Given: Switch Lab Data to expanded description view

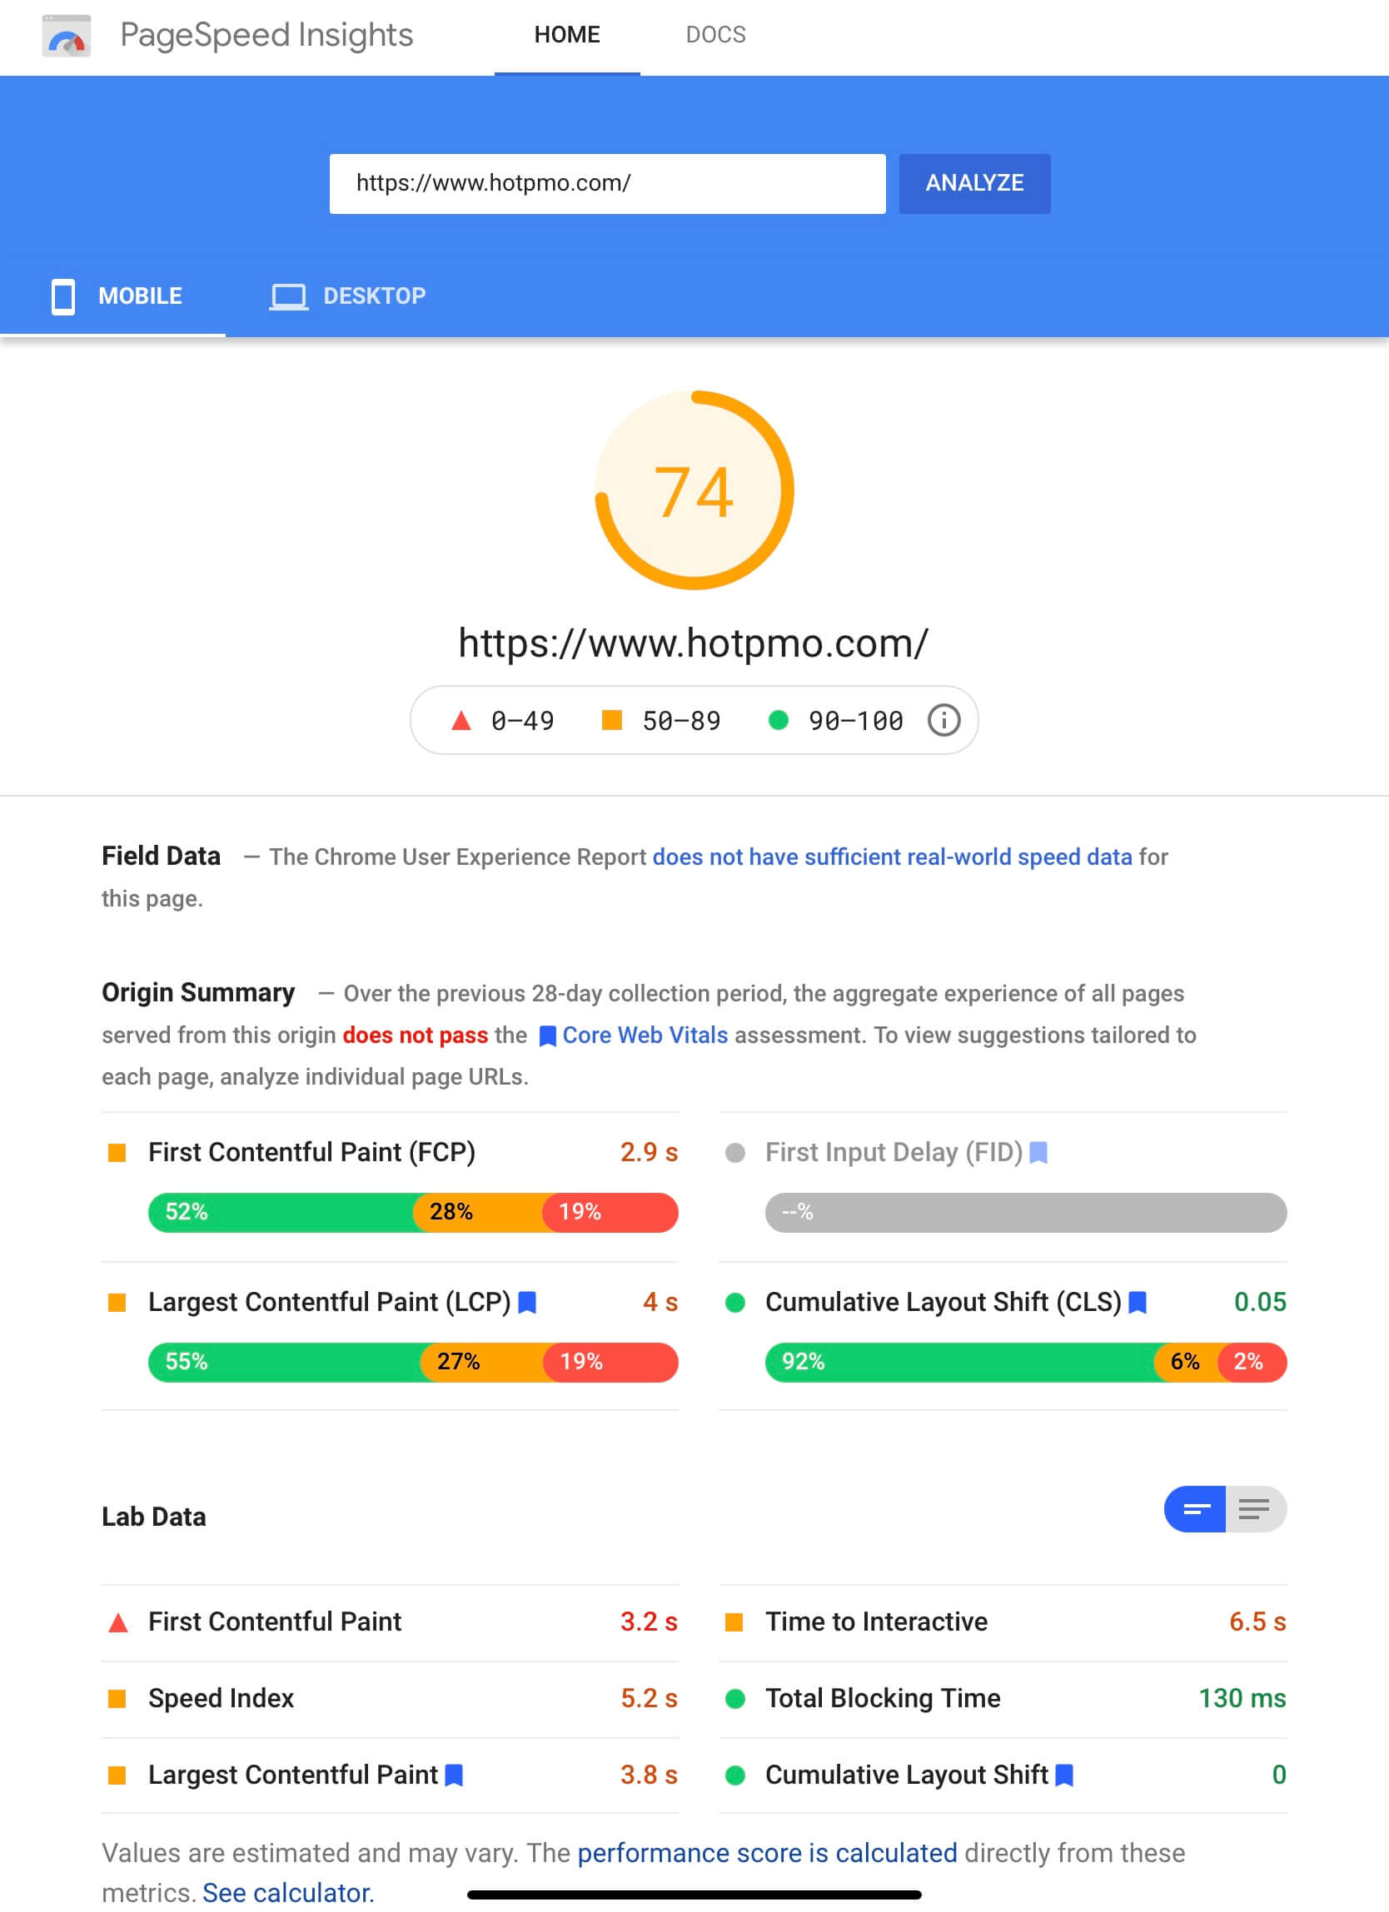Looking at the screenshot, I should point(1255,1509).
